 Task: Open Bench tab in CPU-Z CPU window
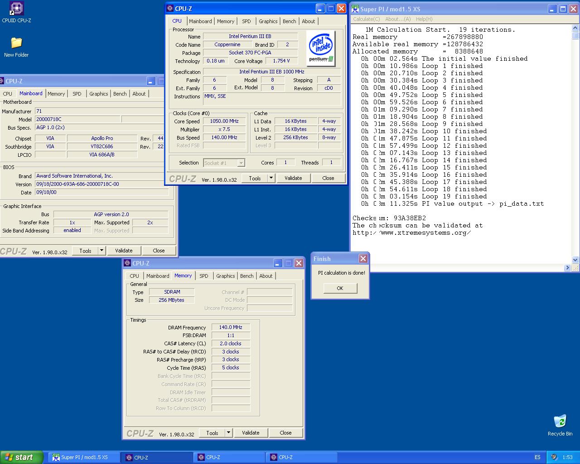coord(290,21)
